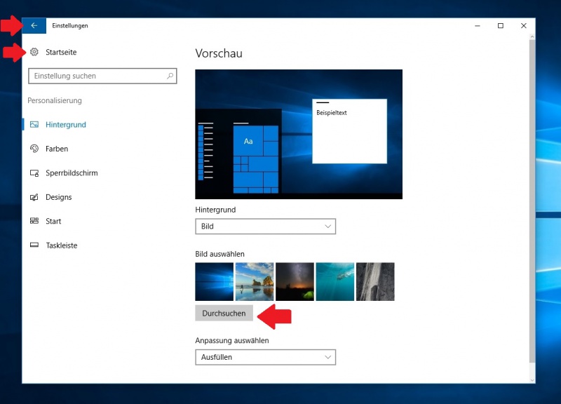Viewport: 561px width, 404px height.
Task: Click the Durchsuchen button
Action: coord(224,313)
